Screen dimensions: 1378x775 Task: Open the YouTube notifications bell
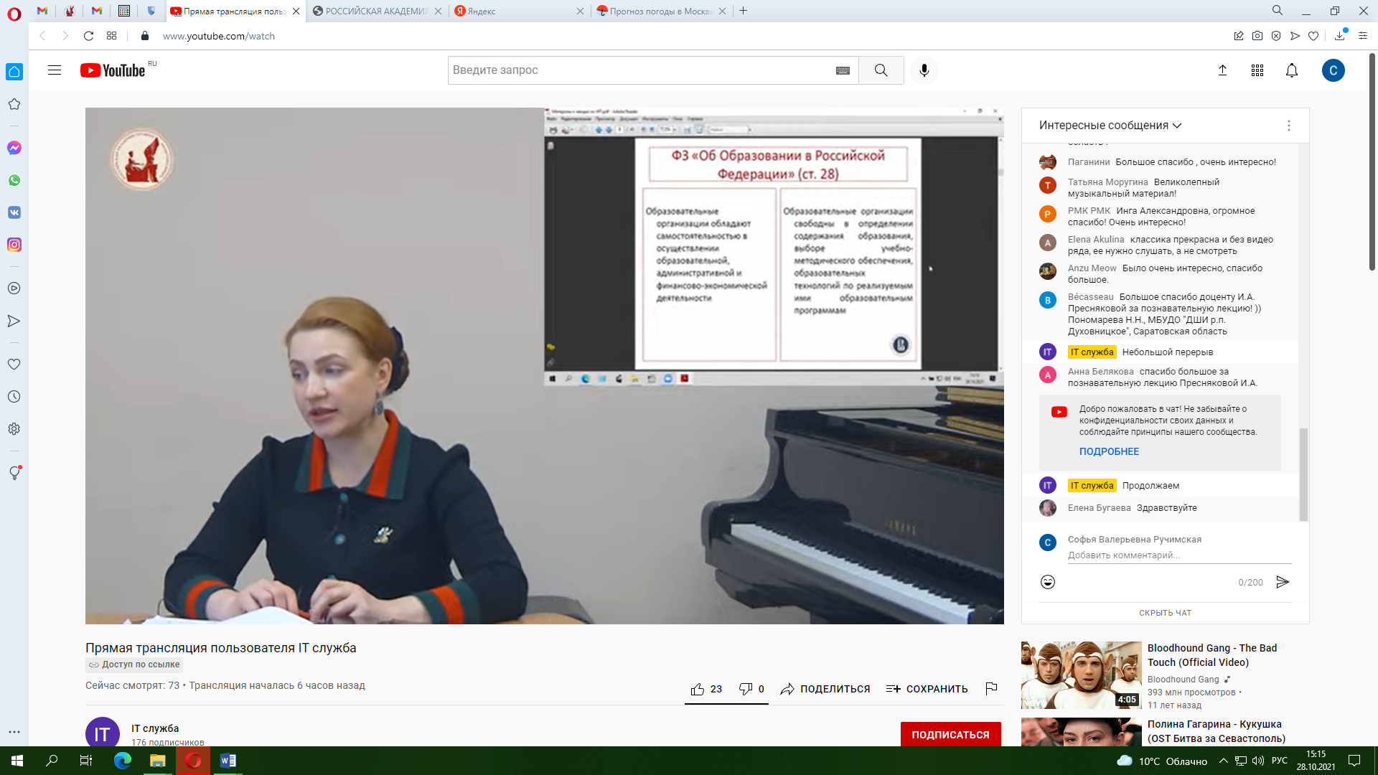tap(1291, 70)
